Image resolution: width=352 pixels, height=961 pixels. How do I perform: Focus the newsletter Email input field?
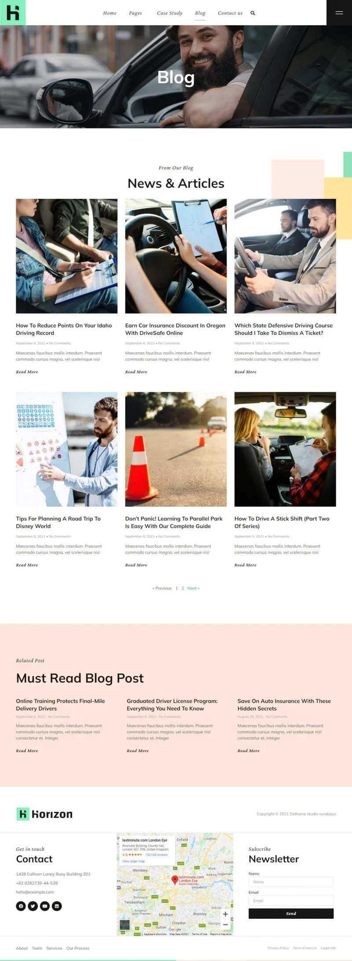[x=291, y=901]
